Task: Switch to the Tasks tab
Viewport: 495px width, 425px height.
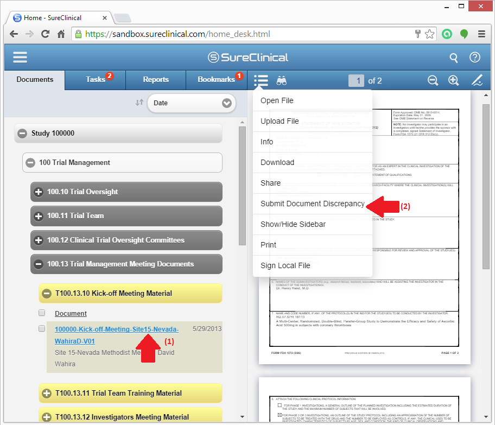Action: pyautogui.click(x=96, y=80)
